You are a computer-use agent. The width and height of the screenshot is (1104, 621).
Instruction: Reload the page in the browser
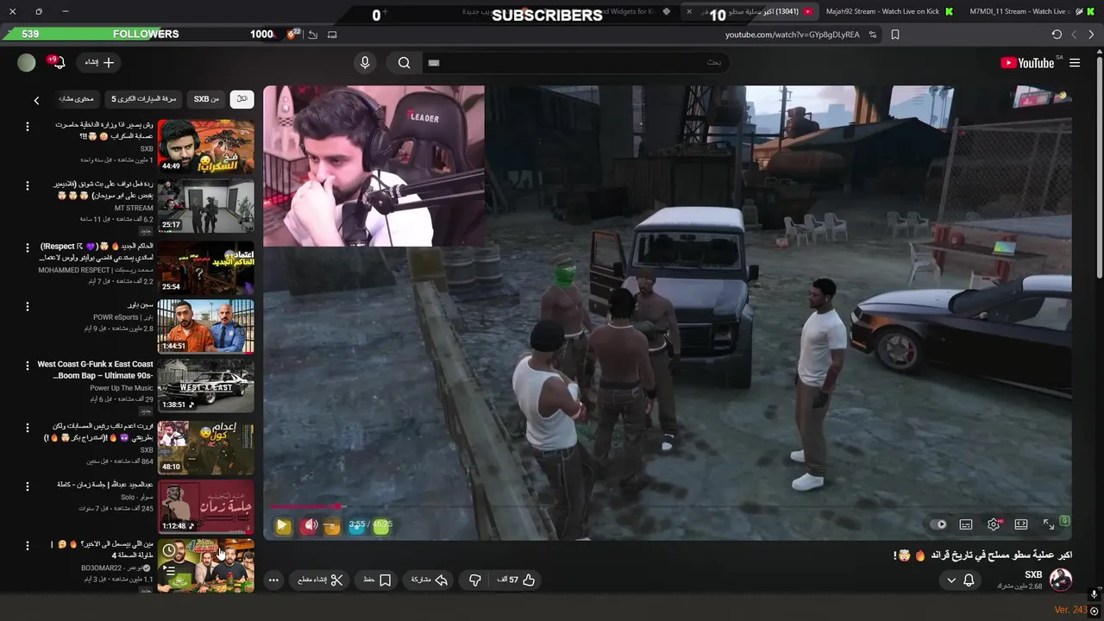pyautogui.click(x=1057, y=34)
